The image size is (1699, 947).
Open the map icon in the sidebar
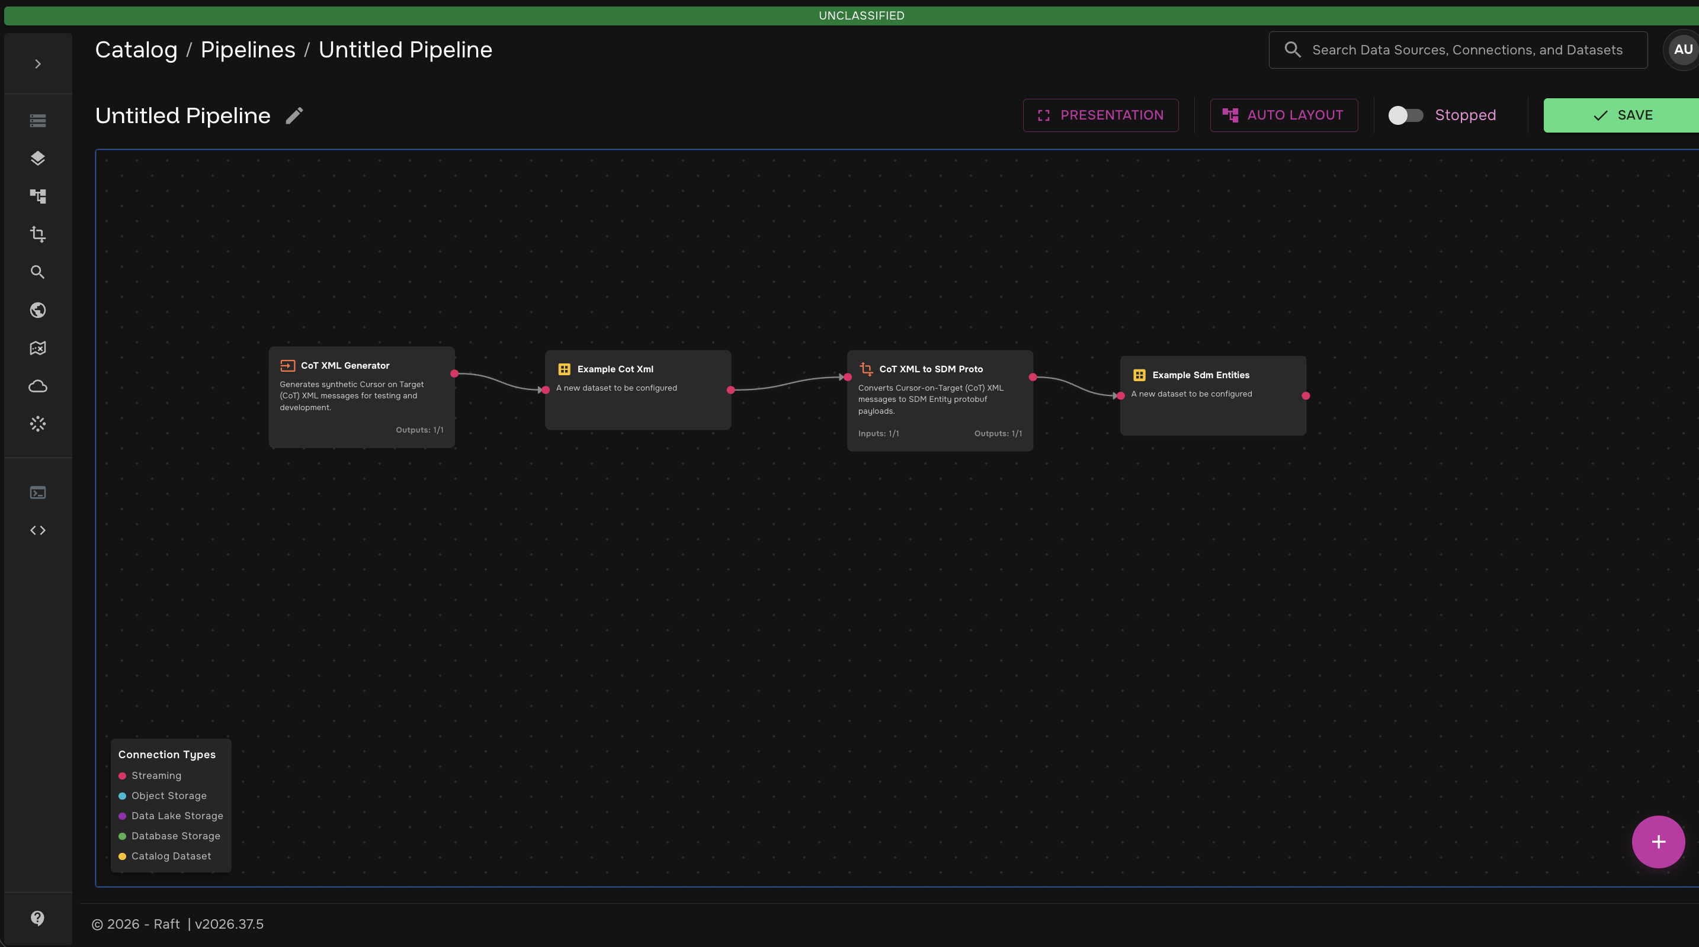[x=37, y=348]
